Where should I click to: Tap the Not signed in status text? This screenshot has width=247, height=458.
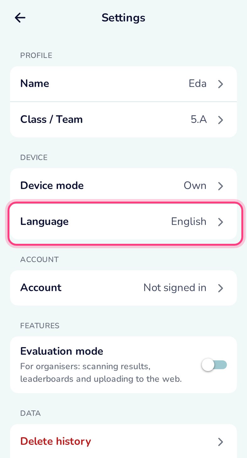pos(175,288)
